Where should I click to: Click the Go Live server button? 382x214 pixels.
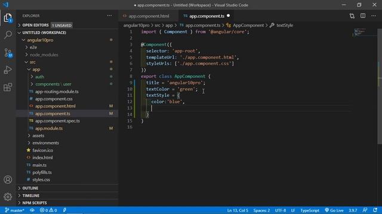tap(334, 210)
